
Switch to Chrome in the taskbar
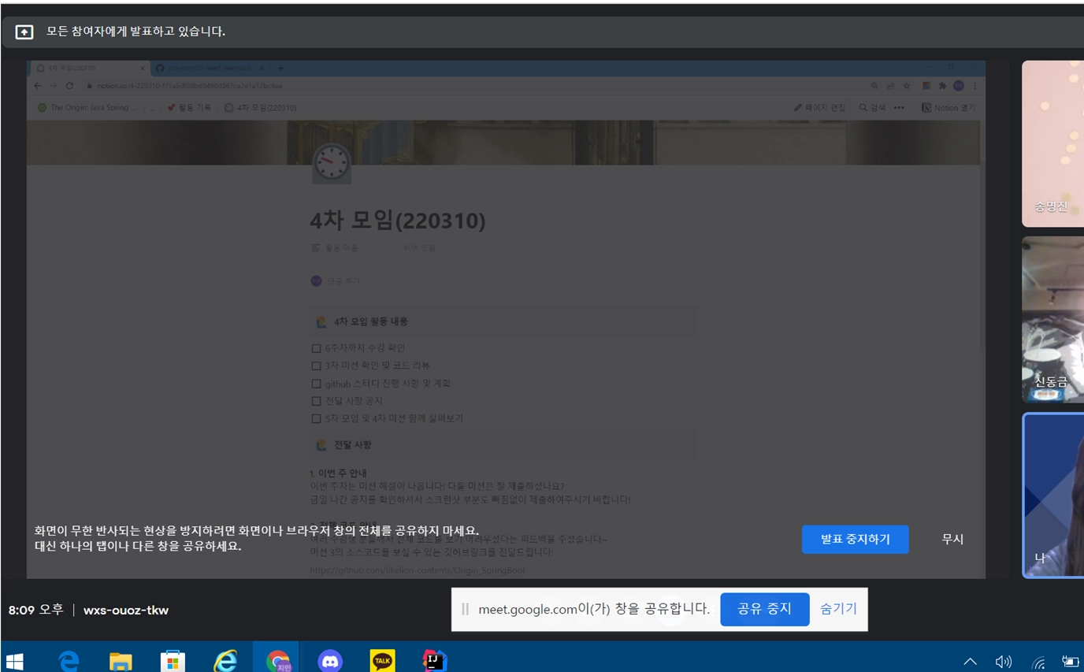point(277,660)
